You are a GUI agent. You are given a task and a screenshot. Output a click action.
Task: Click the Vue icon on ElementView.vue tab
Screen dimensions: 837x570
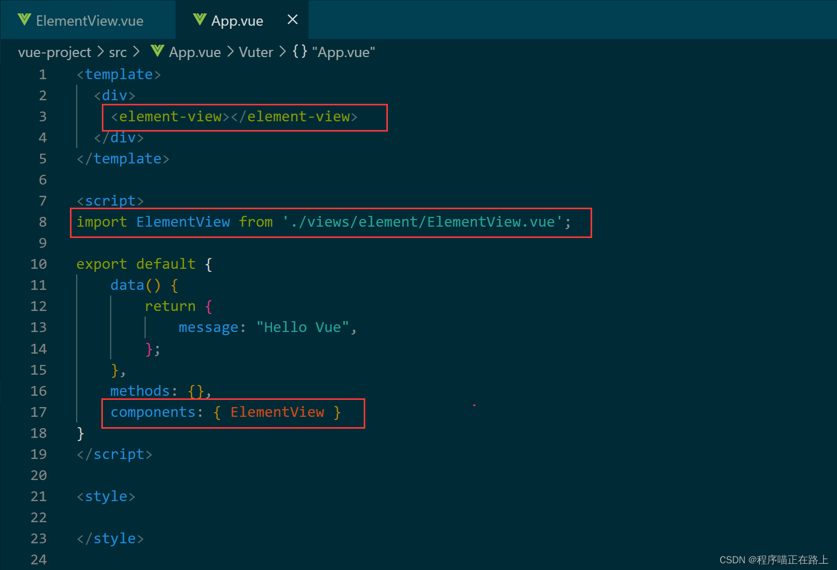pos(24,20)
